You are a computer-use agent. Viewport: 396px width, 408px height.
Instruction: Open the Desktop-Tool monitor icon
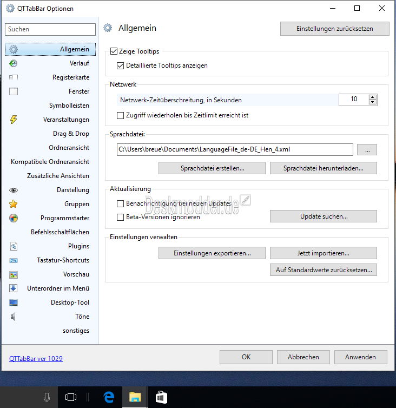click(14, 302)
